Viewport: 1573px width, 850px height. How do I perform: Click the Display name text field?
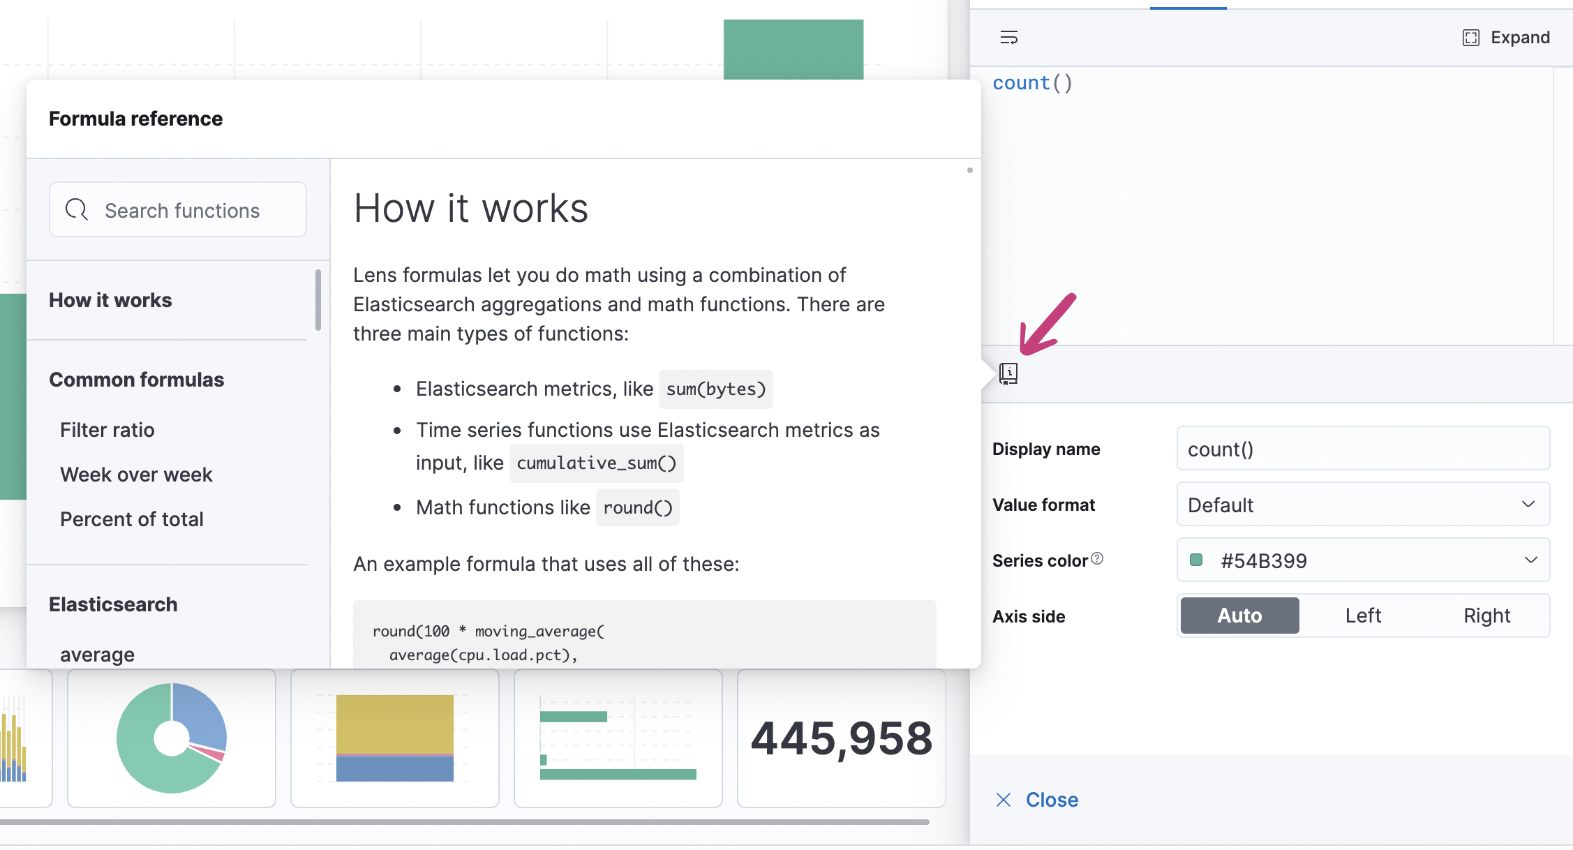[1363, 449]
